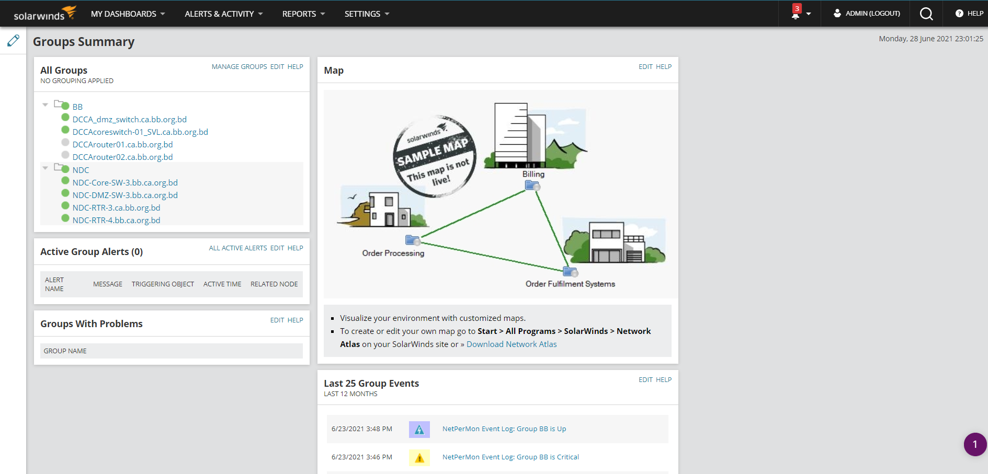Click the search magnifier icon
Viewport: 988px width, 474px height.
click(926, 14)
